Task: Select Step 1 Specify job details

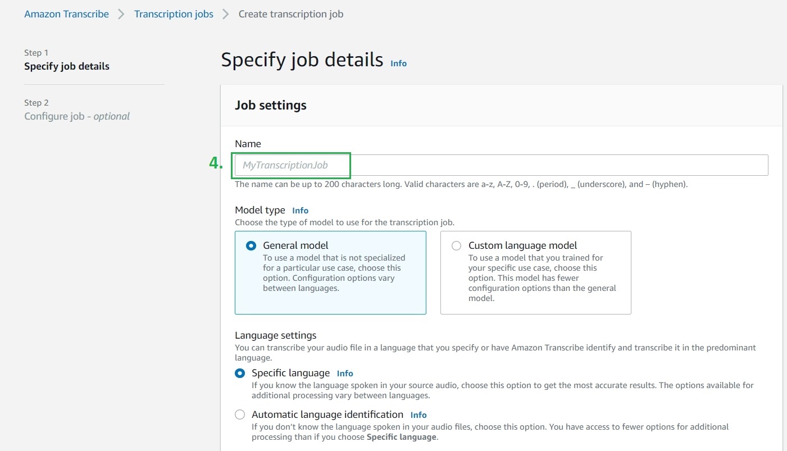Action: pos(66,66)
